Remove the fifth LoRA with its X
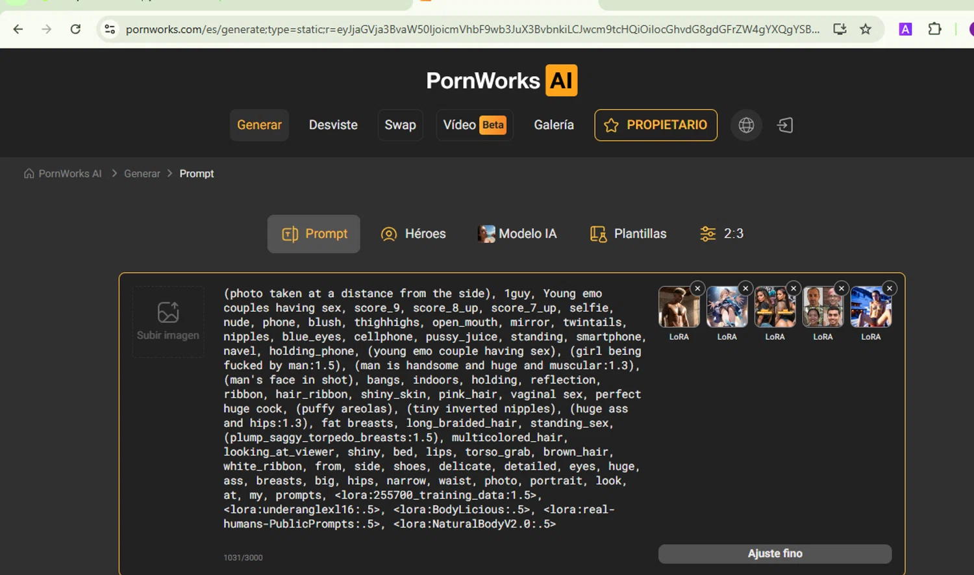974x575 pixels. point(890,288)
